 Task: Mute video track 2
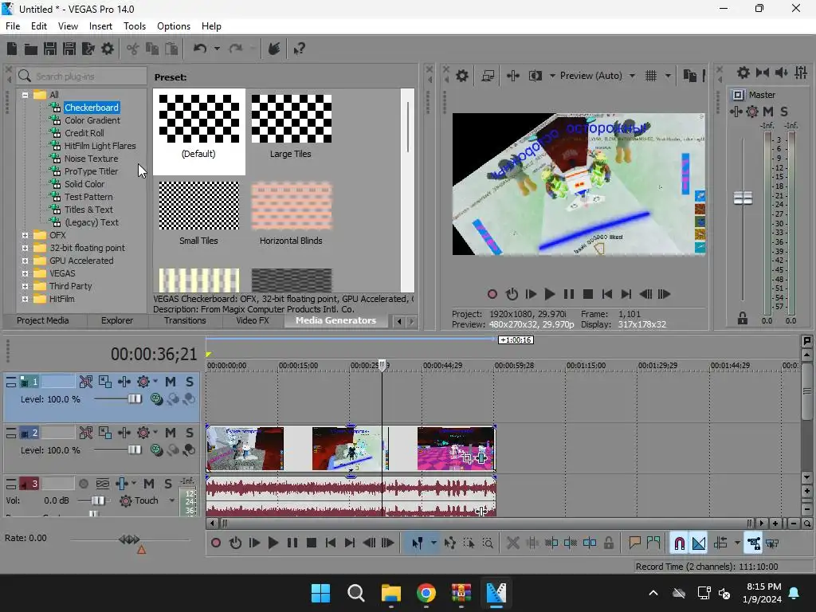pyautogui.click(x=171, y=433)
